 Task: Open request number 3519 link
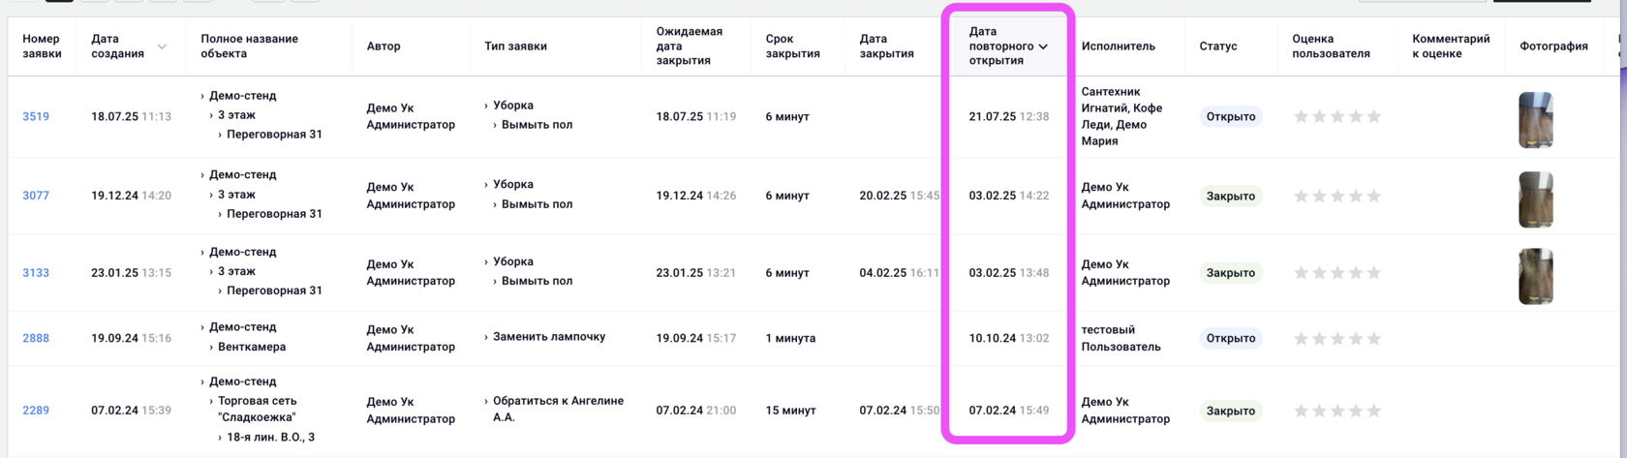36,117
